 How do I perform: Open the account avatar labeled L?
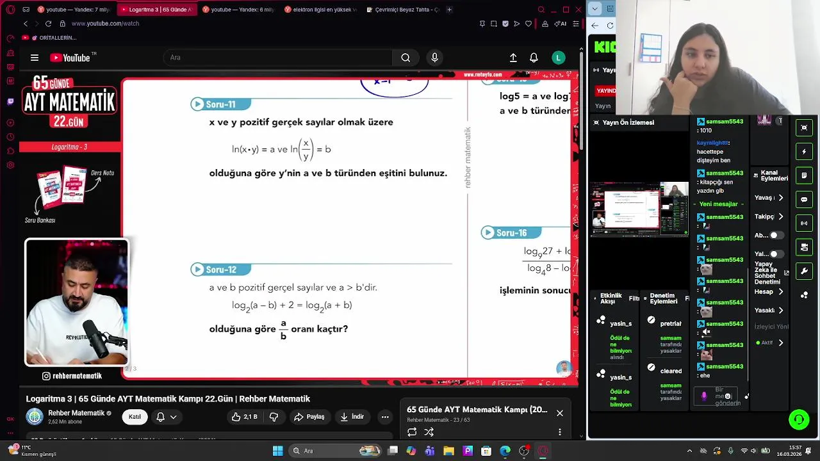tap(559, 58)
